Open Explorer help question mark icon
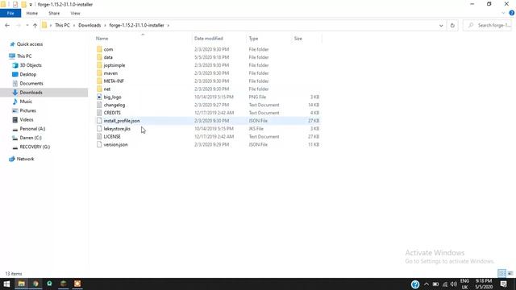The height and width of the screenshot is (290, 516). pos(512,13)
